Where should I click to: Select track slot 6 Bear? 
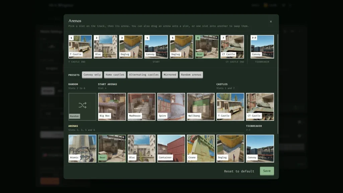click(207, 47)
